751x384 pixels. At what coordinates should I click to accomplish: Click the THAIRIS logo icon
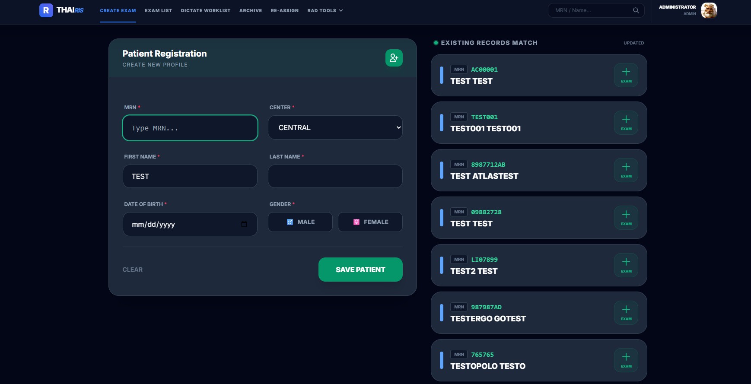click(x=46, y=10)
